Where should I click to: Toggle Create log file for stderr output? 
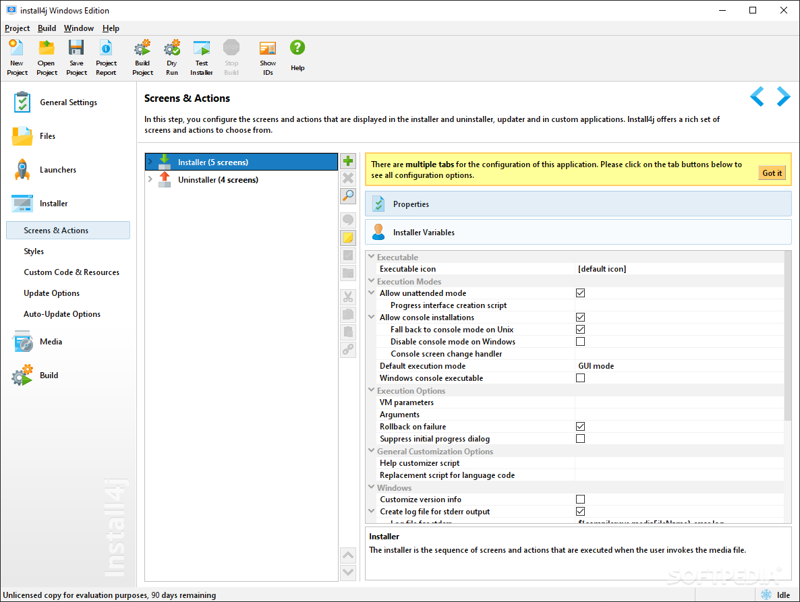[580, 511]
